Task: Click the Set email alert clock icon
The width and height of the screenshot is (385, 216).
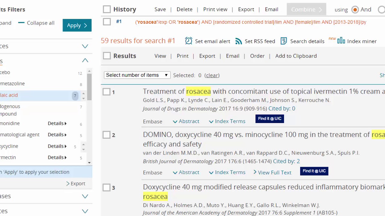Action: click(x=189, y=41)
